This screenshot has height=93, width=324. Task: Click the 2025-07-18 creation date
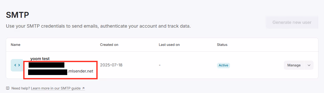(111, 65)
